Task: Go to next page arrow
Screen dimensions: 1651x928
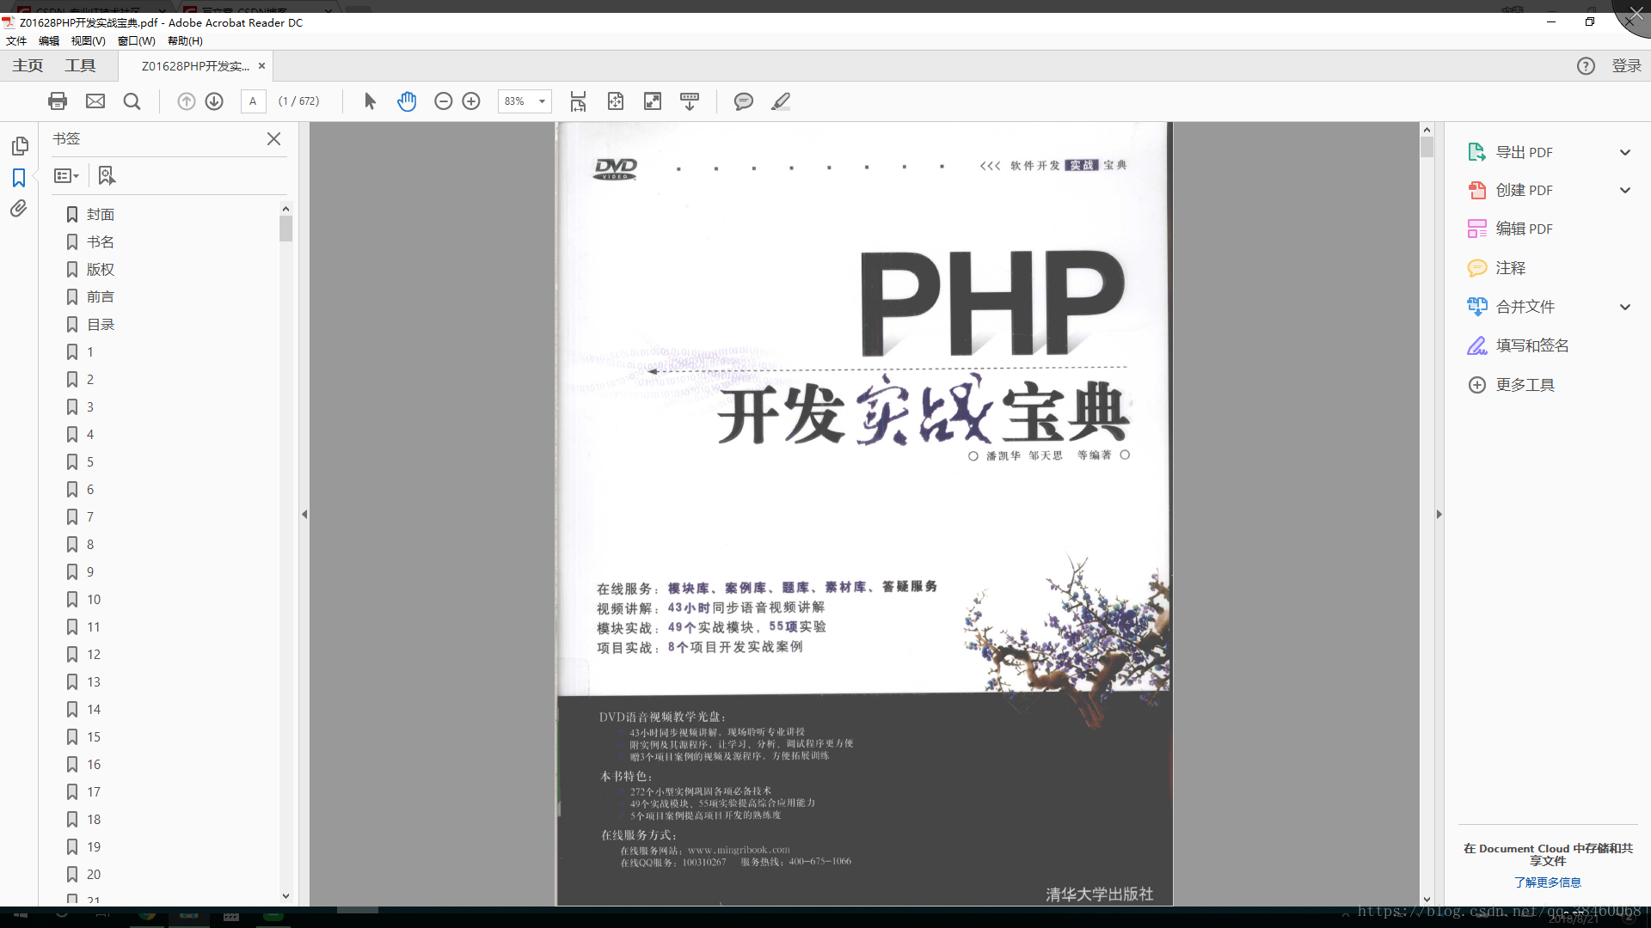Action: point(214,101)
